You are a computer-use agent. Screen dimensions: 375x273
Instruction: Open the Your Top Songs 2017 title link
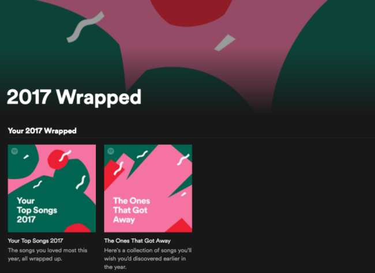tap(35, 241)
